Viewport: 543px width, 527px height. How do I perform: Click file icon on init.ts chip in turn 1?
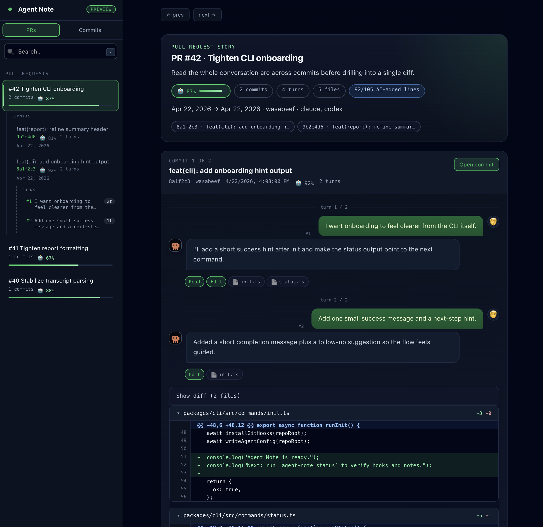click(236, 282)
